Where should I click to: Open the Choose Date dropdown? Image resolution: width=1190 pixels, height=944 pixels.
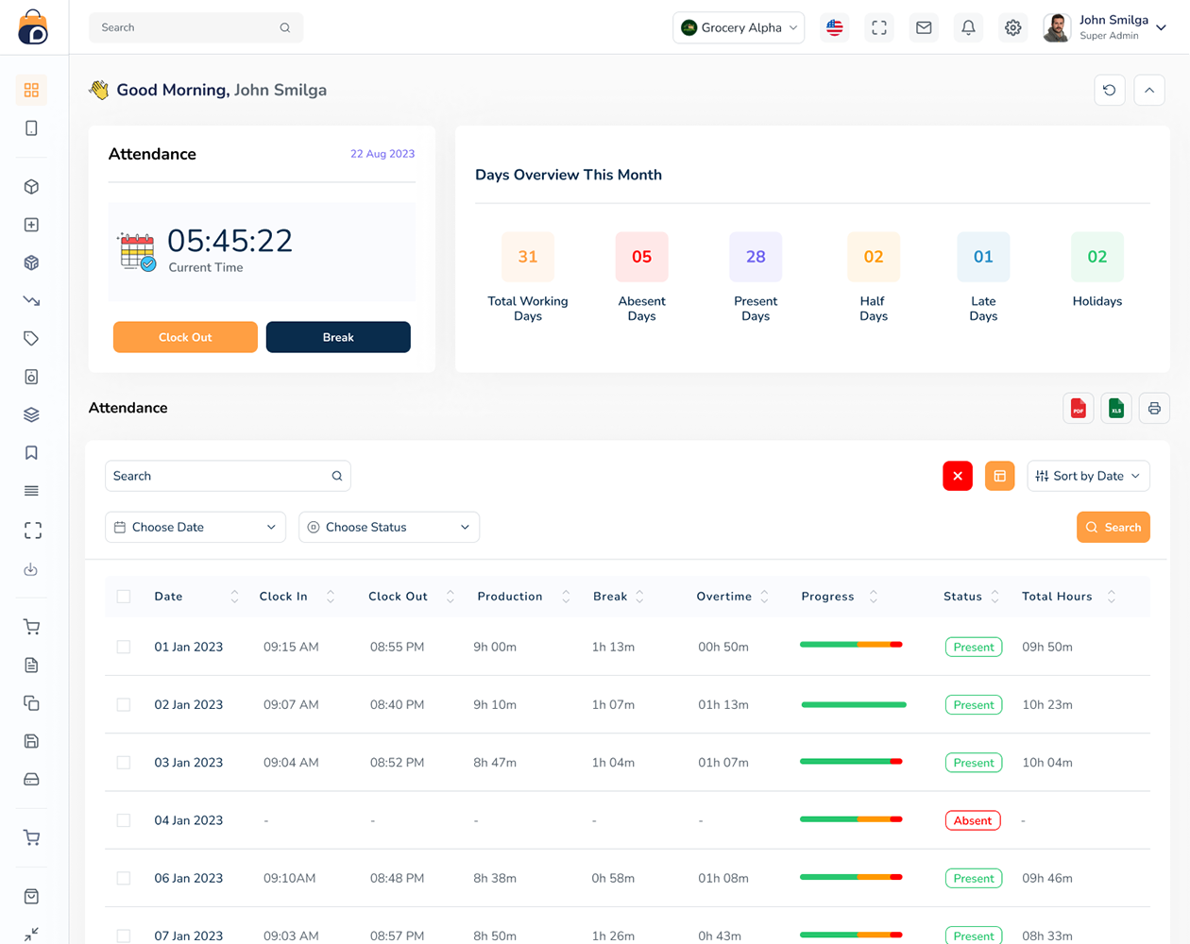(x=195, y=527)
